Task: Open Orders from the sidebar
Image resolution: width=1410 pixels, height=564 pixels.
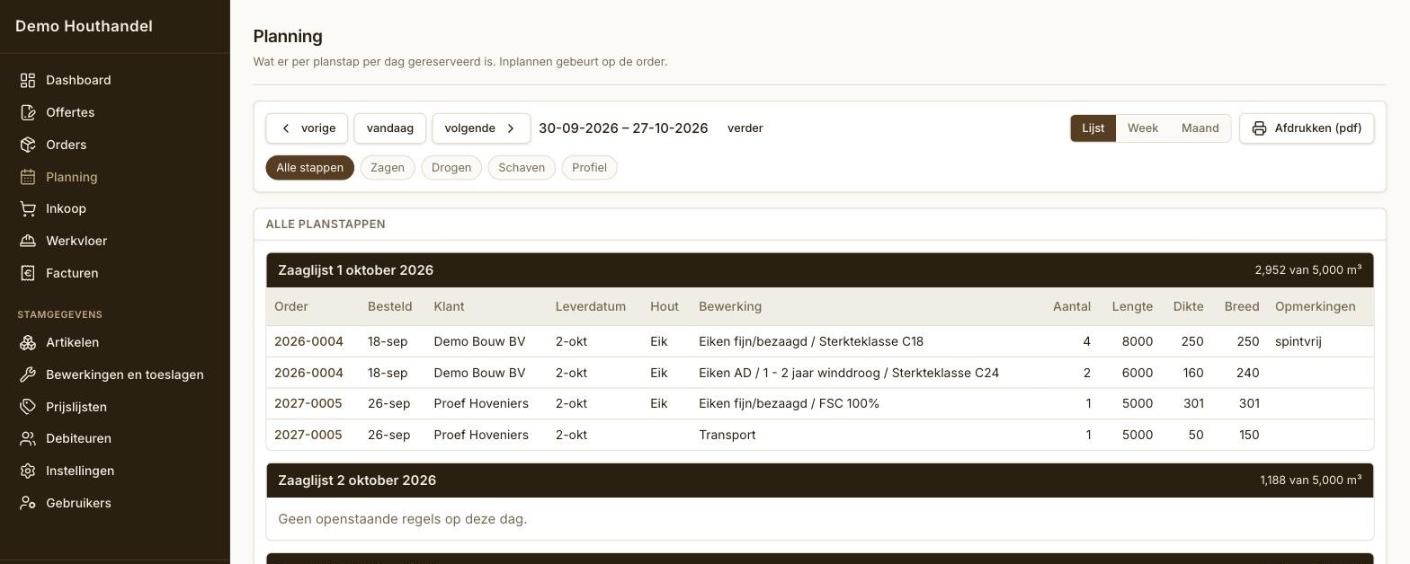Action: coord(66,145)
